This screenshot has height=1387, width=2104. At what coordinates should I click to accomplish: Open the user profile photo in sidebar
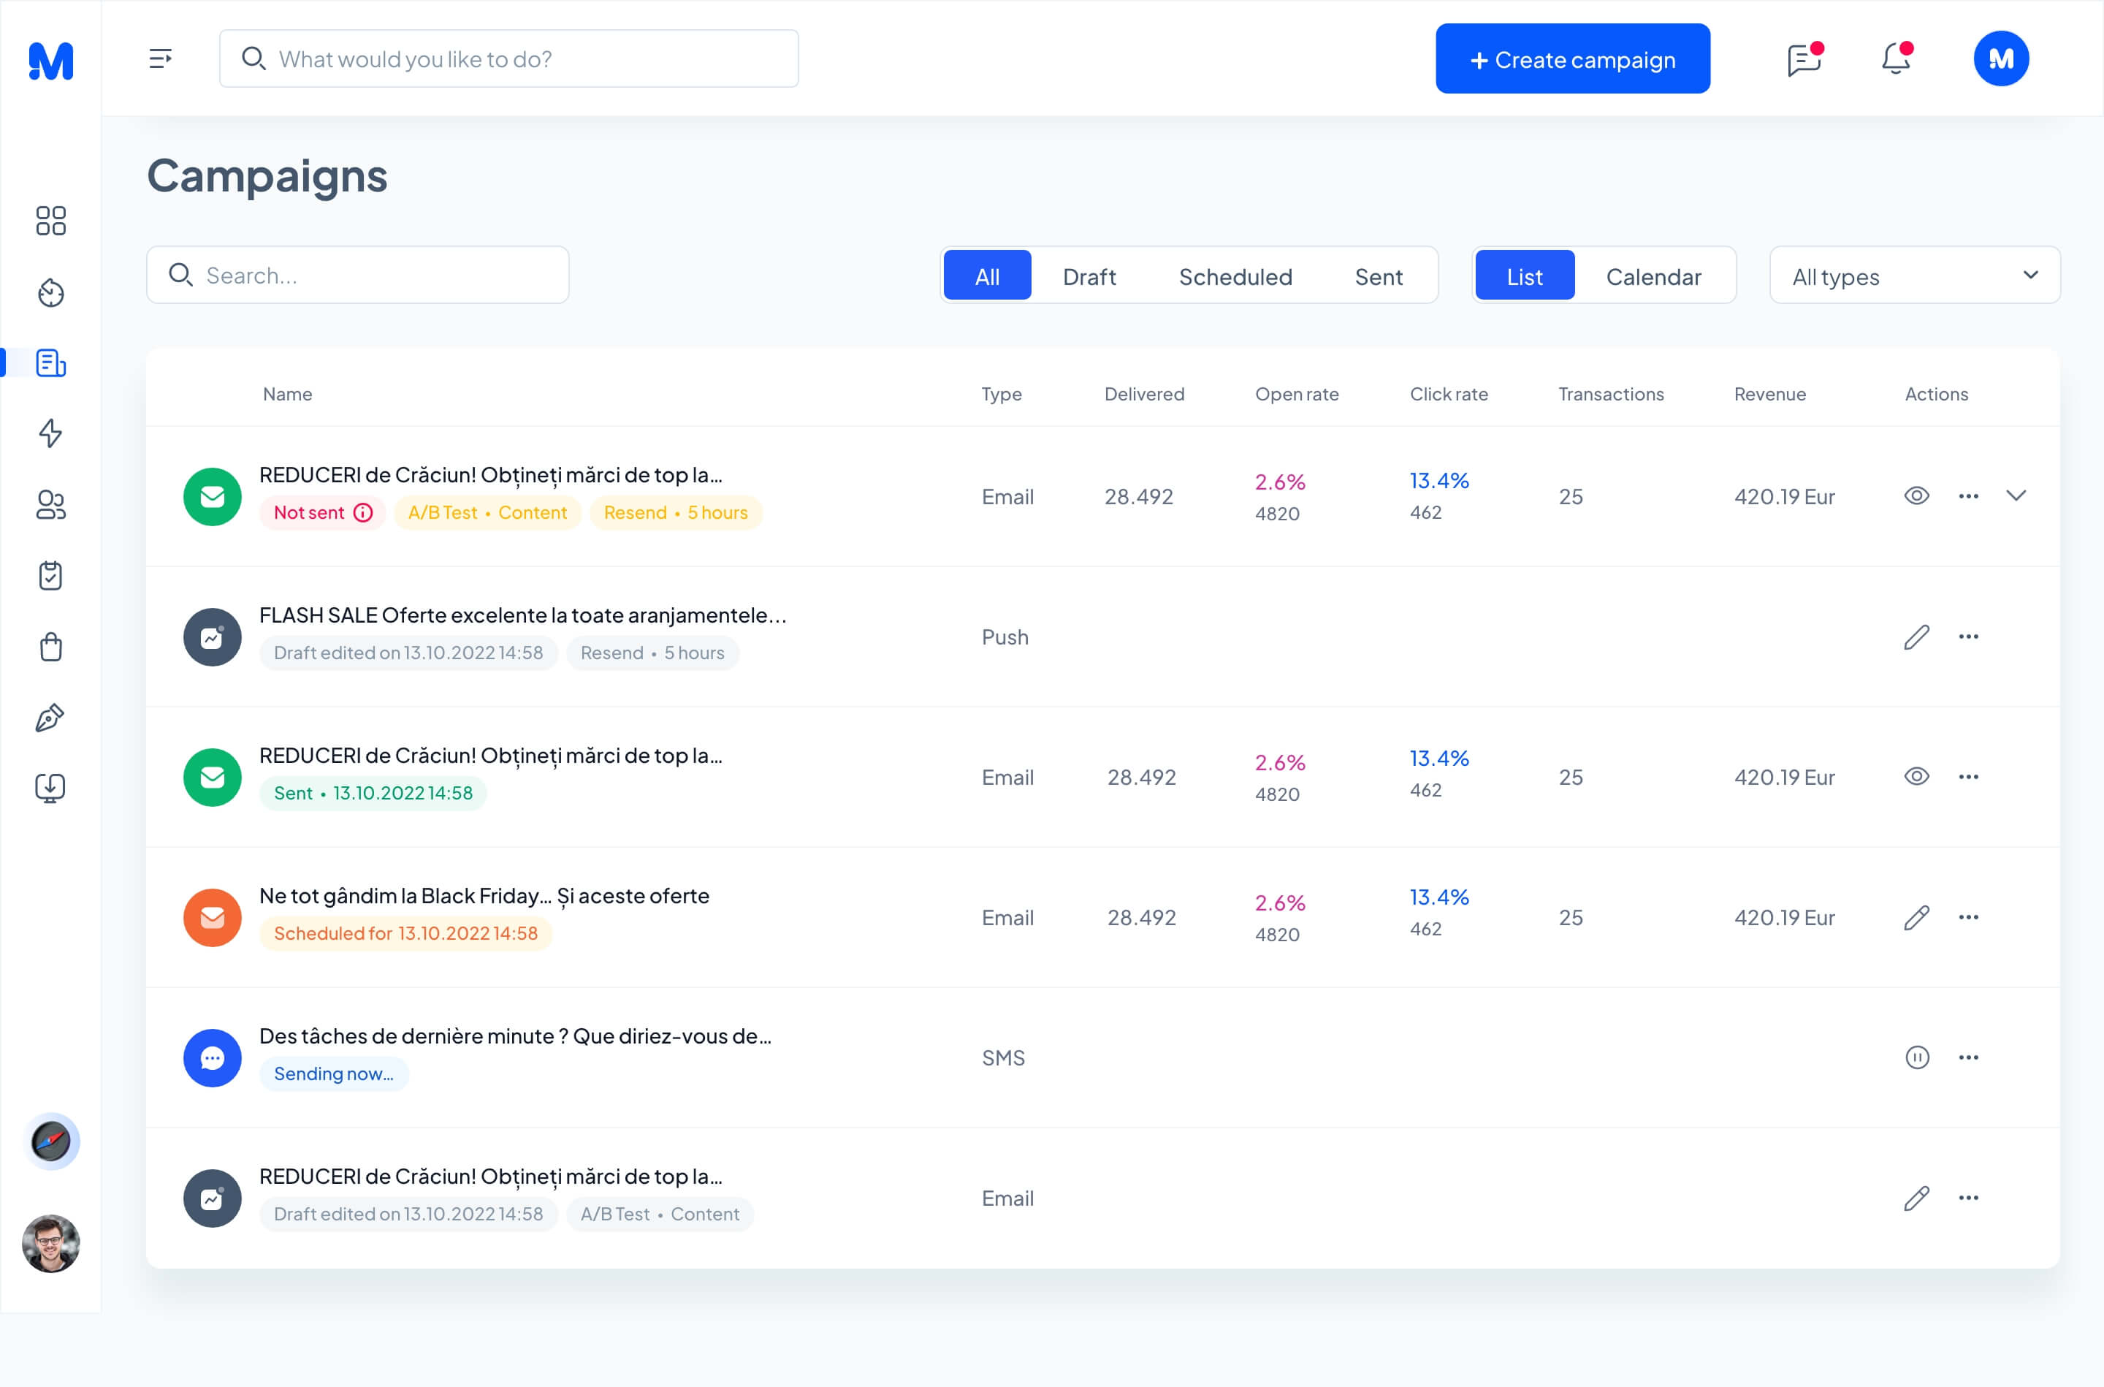pos(51,1243)
